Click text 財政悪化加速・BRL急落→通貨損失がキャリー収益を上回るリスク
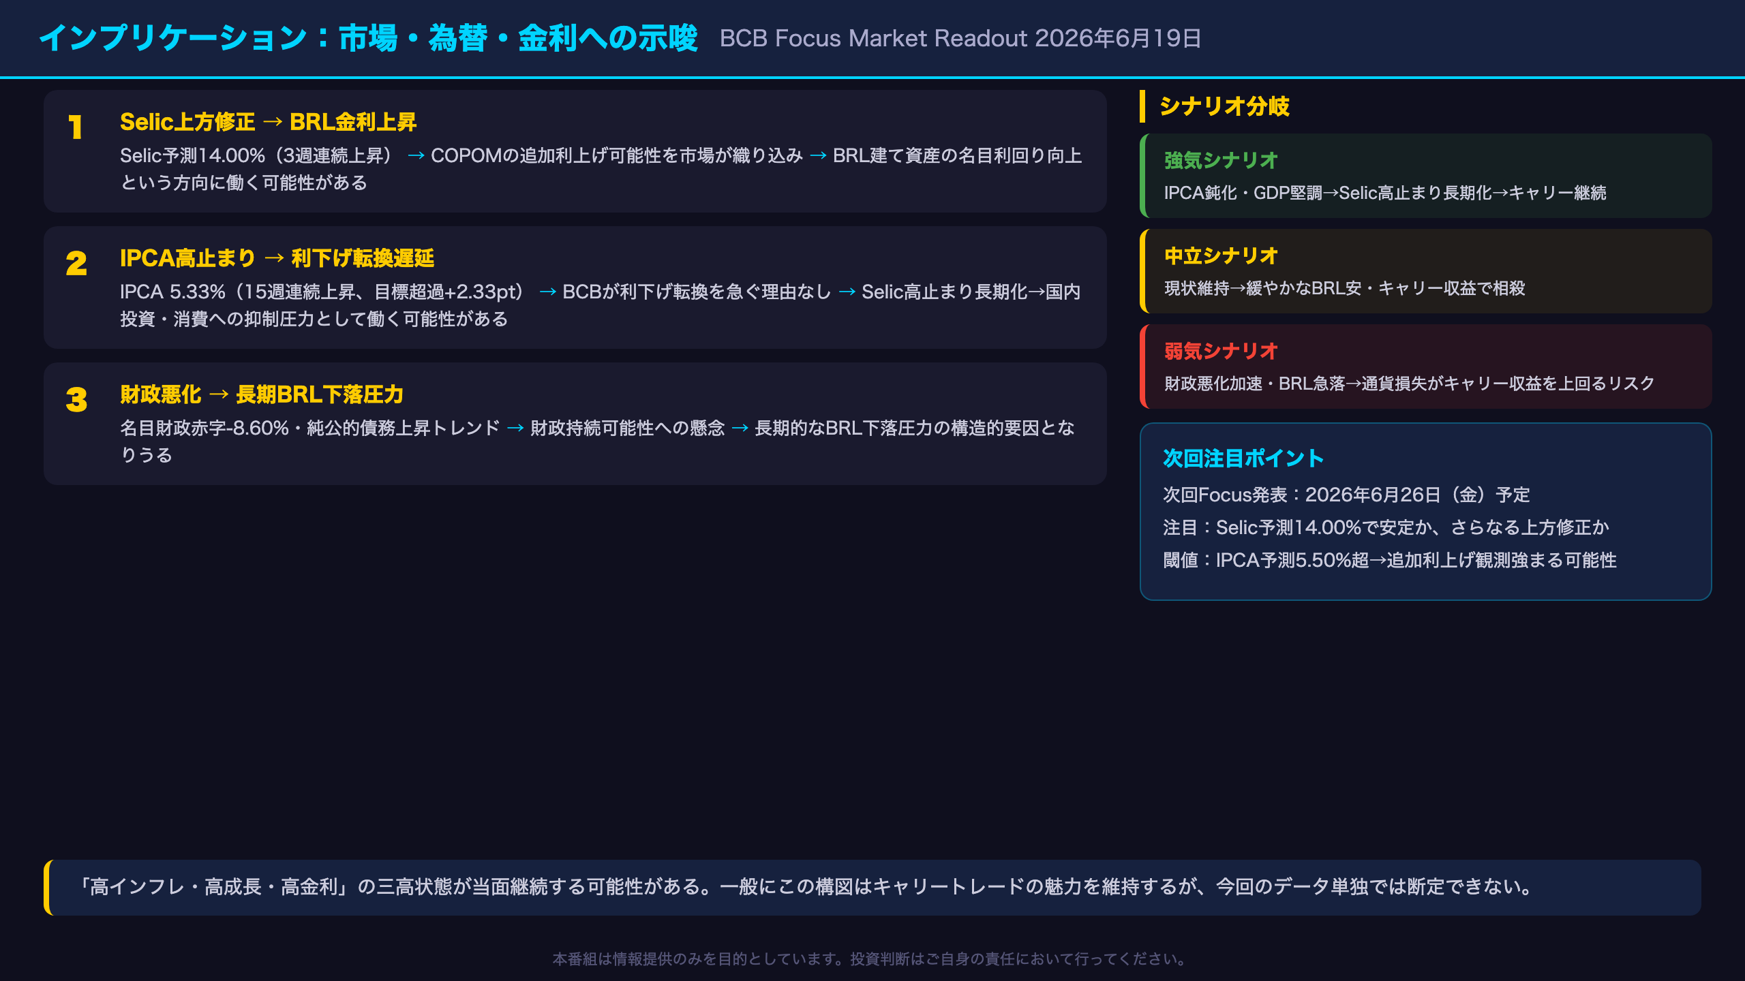 pyautogui.click(x=1409, y=384)
